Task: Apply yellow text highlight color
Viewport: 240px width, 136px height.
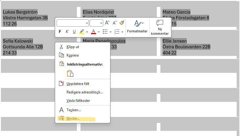Action: 82,32
